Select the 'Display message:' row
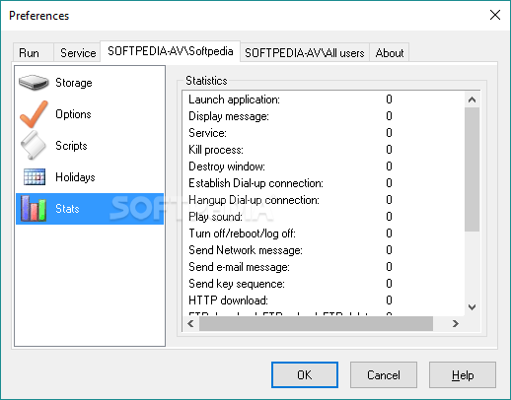 click(x=324, y=116)
